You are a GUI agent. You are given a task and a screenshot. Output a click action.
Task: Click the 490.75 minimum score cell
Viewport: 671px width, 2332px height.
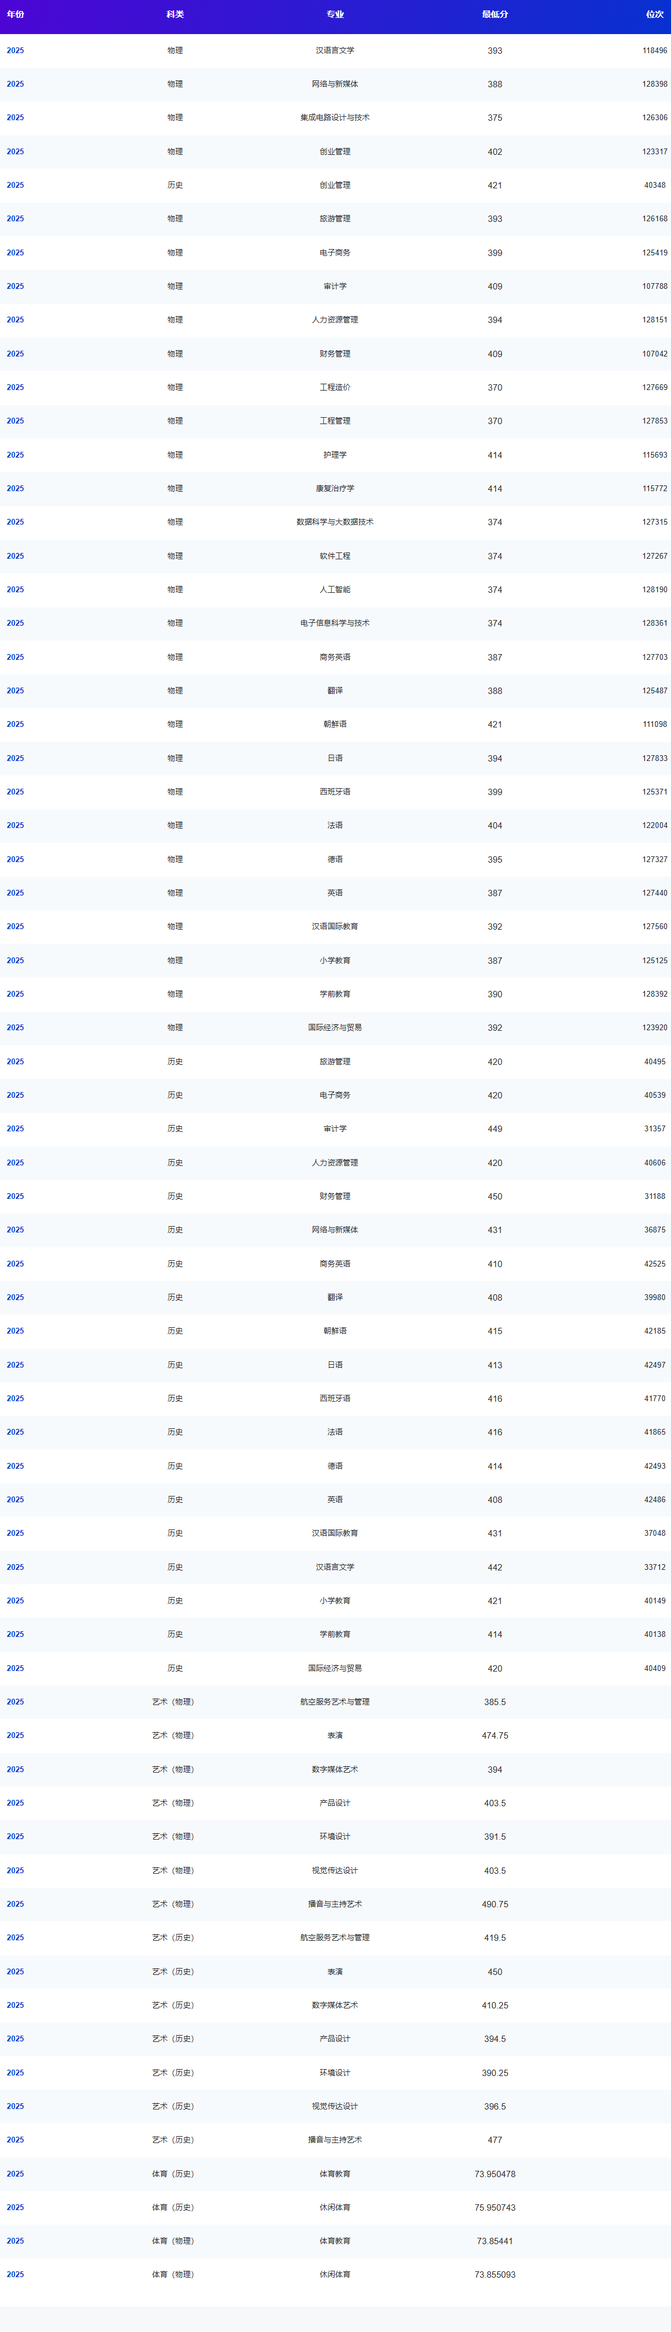[x=494, y=1904]
